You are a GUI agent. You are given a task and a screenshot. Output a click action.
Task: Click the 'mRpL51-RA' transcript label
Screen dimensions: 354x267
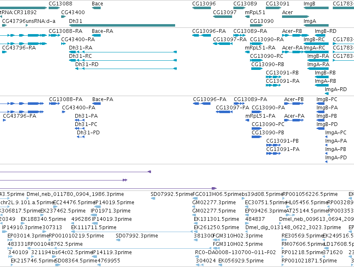(260, 48)
